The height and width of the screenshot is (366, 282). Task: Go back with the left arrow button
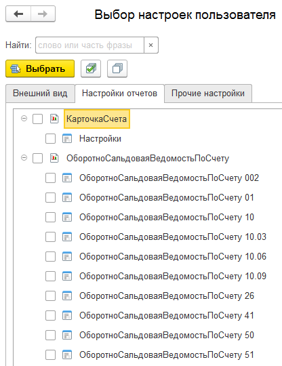(x=18, y=14)
